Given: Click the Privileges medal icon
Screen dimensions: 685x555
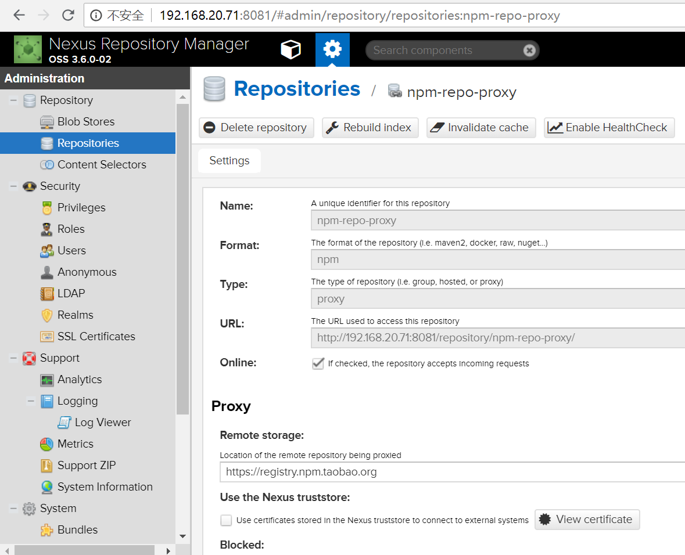Looking at the screenshot, I should [46, 208].
